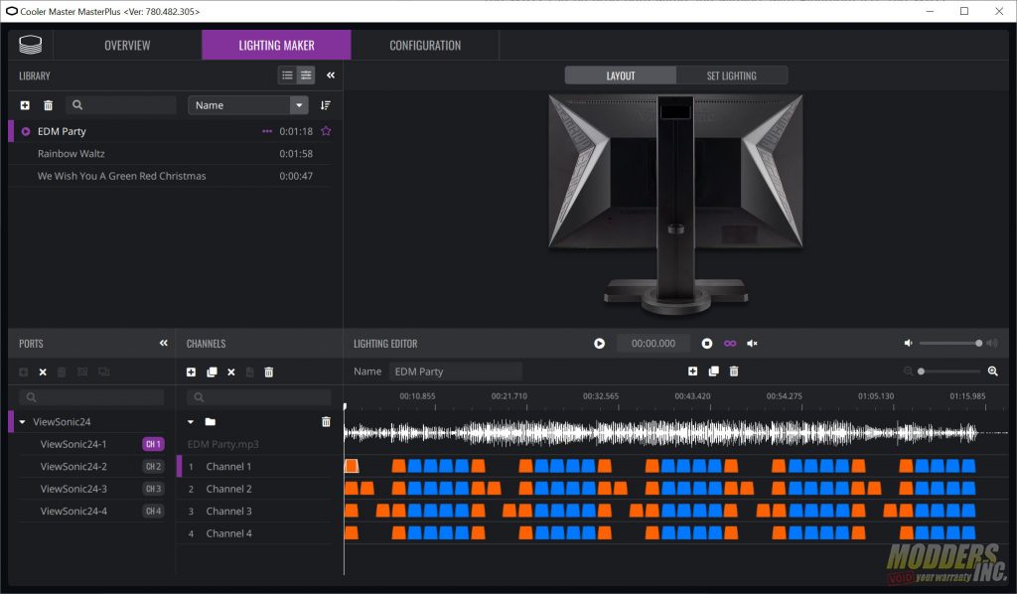Click the CH 2 badge
This screenshot has width=1017, height=594.
(x=153, y=466)
